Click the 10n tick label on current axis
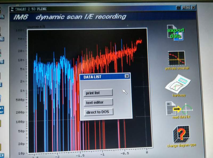This screenshot has height=158, width=213. [21, 60]
